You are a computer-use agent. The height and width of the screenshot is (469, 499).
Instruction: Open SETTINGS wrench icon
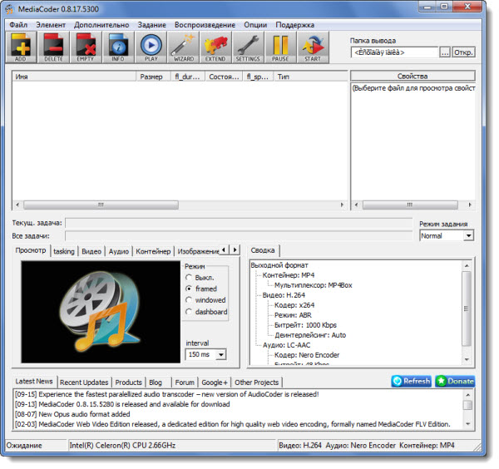pos(248,47)
